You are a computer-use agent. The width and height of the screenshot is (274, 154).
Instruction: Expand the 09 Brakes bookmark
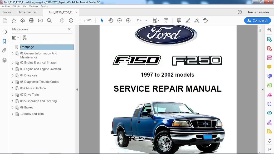[x=13, y=107]
